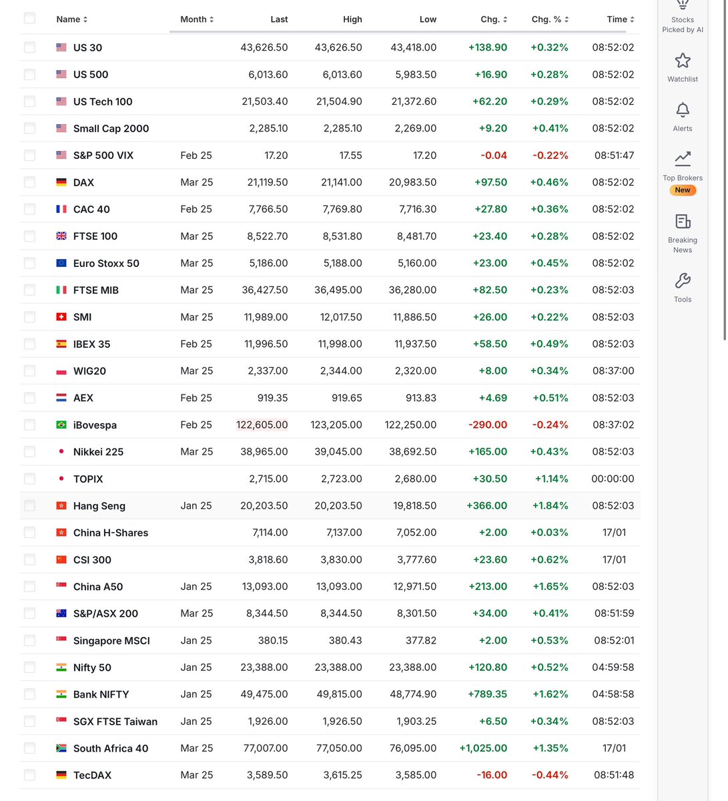Viewport: 728px width, 801px height.
Task: Open Breaking News icon
Action: point(683,221)
